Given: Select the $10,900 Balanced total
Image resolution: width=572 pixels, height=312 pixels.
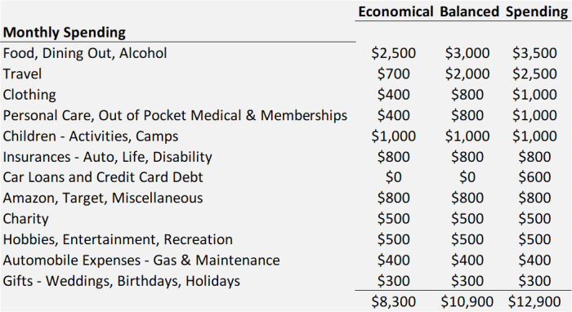Looking at the screenshot, I should [x=467, y=302].
